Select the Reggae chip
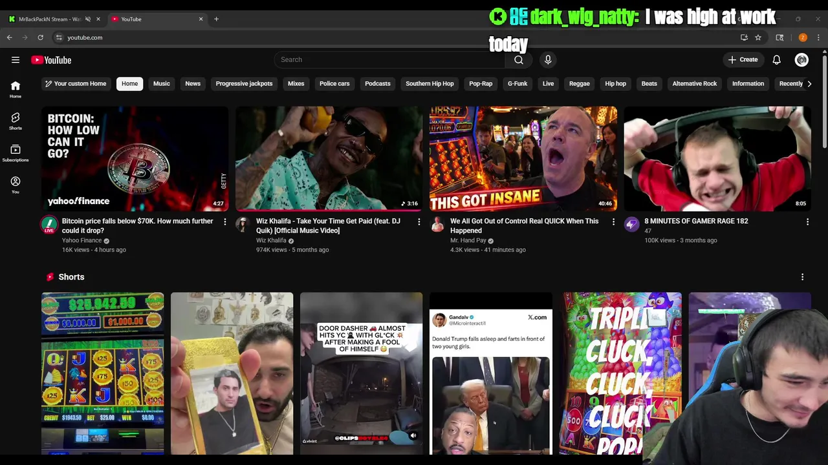Viewport: 828px width, 465px height. 579,83
